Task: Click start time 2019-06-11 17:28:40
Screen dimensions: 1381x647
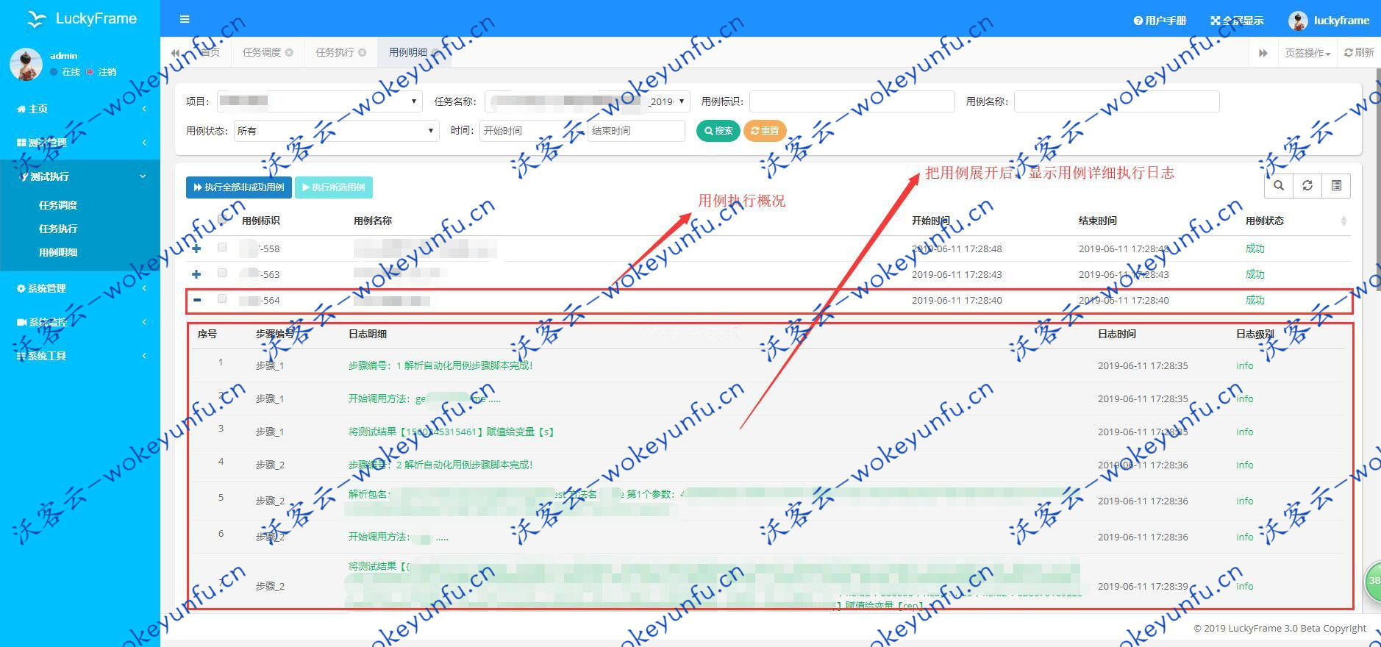Action: (x=957, y=300)
